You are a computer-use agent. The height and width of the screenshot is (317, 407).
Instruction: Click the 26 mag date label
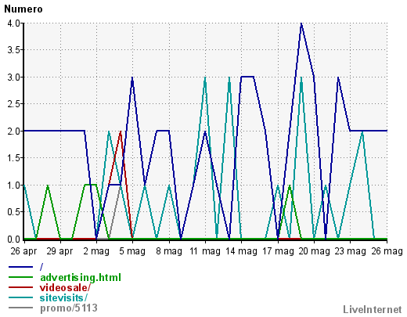(x=387, y=251)
